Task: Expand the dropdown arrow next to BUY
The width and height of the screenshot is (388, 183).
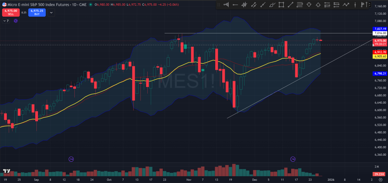Action: 51,13
